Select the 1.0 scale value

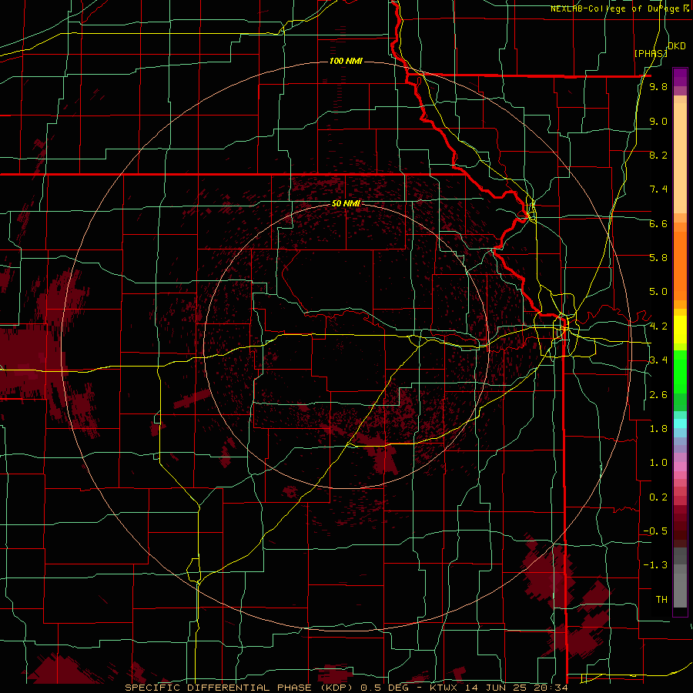tap(658, 463)
